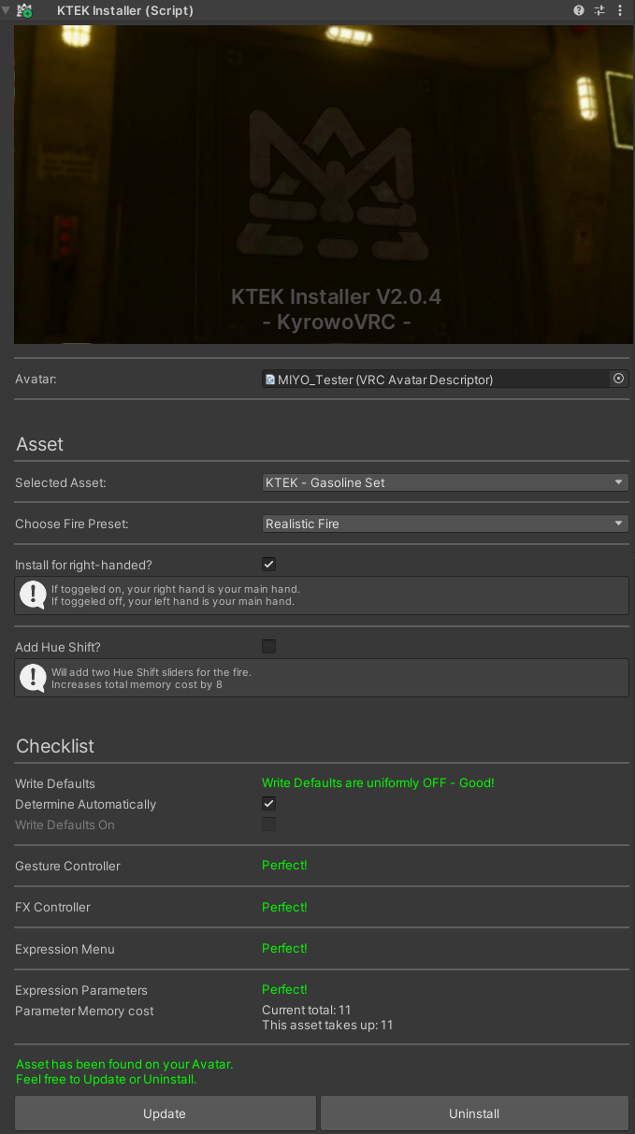Open the component three-dot context menu
635x1134 pixels.
point(619,11)
